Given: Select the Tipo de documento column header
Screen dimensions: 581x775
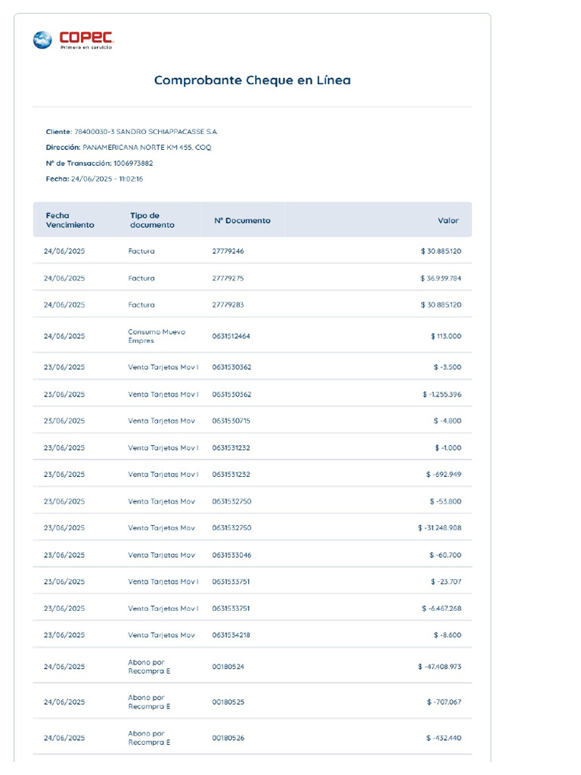Looking at the screenshot, I should [x=151, y=220].
